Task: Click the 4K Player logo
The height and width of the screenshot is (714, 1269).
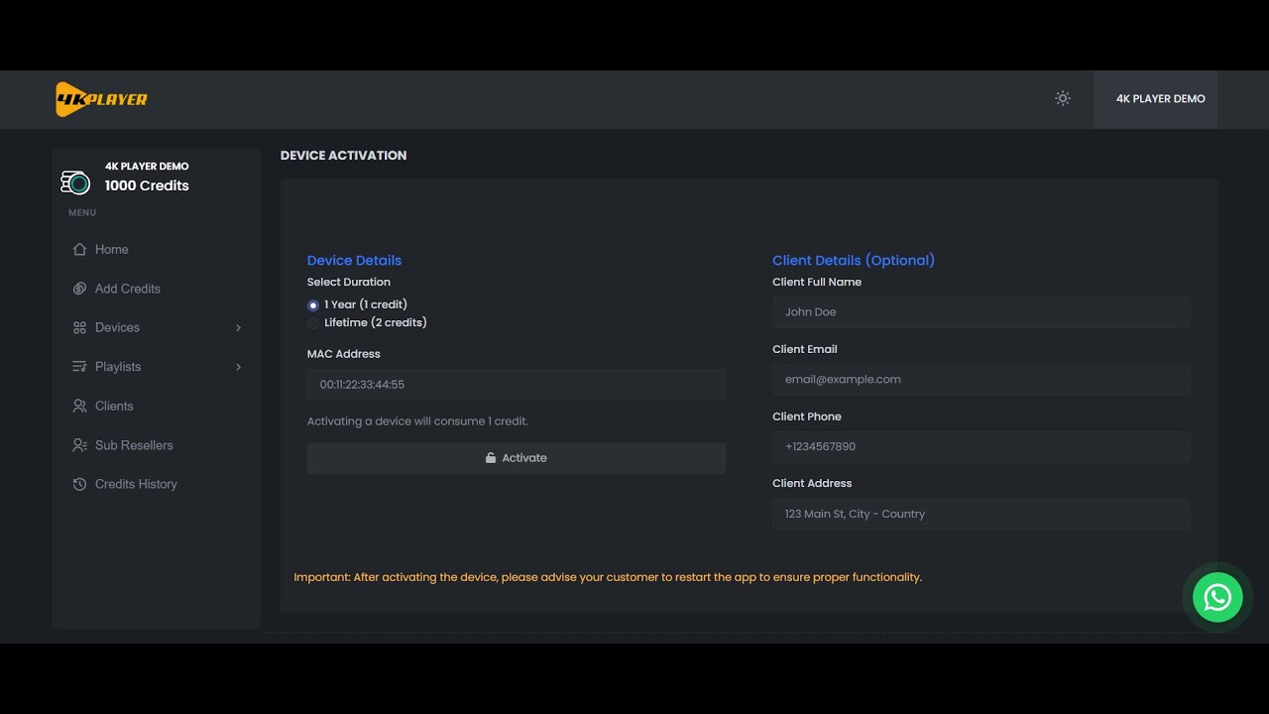Action: click(101, 99)
